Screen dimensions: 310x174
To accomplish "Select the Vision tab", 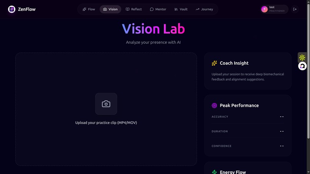I will tap(110, 9).
